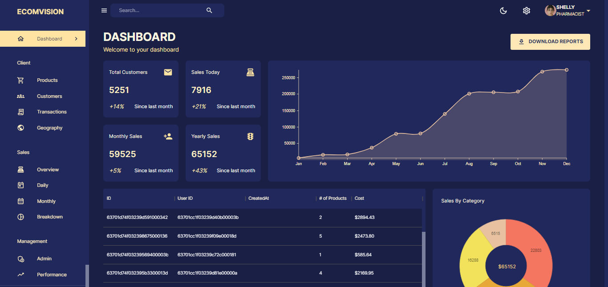Open Customers via the people icon
The width and height of the screenshot is (608, 287).
coord(20,96)
